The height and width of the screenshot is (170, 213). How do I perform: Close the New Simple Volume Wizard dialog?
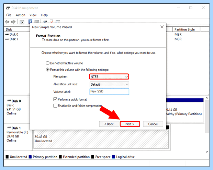coord(162,27)
